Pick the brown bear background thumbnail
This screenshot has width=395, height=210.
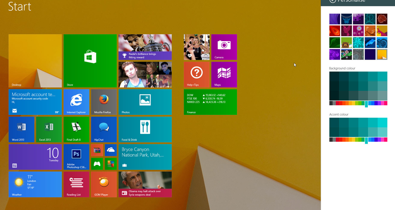click(346, 43)
